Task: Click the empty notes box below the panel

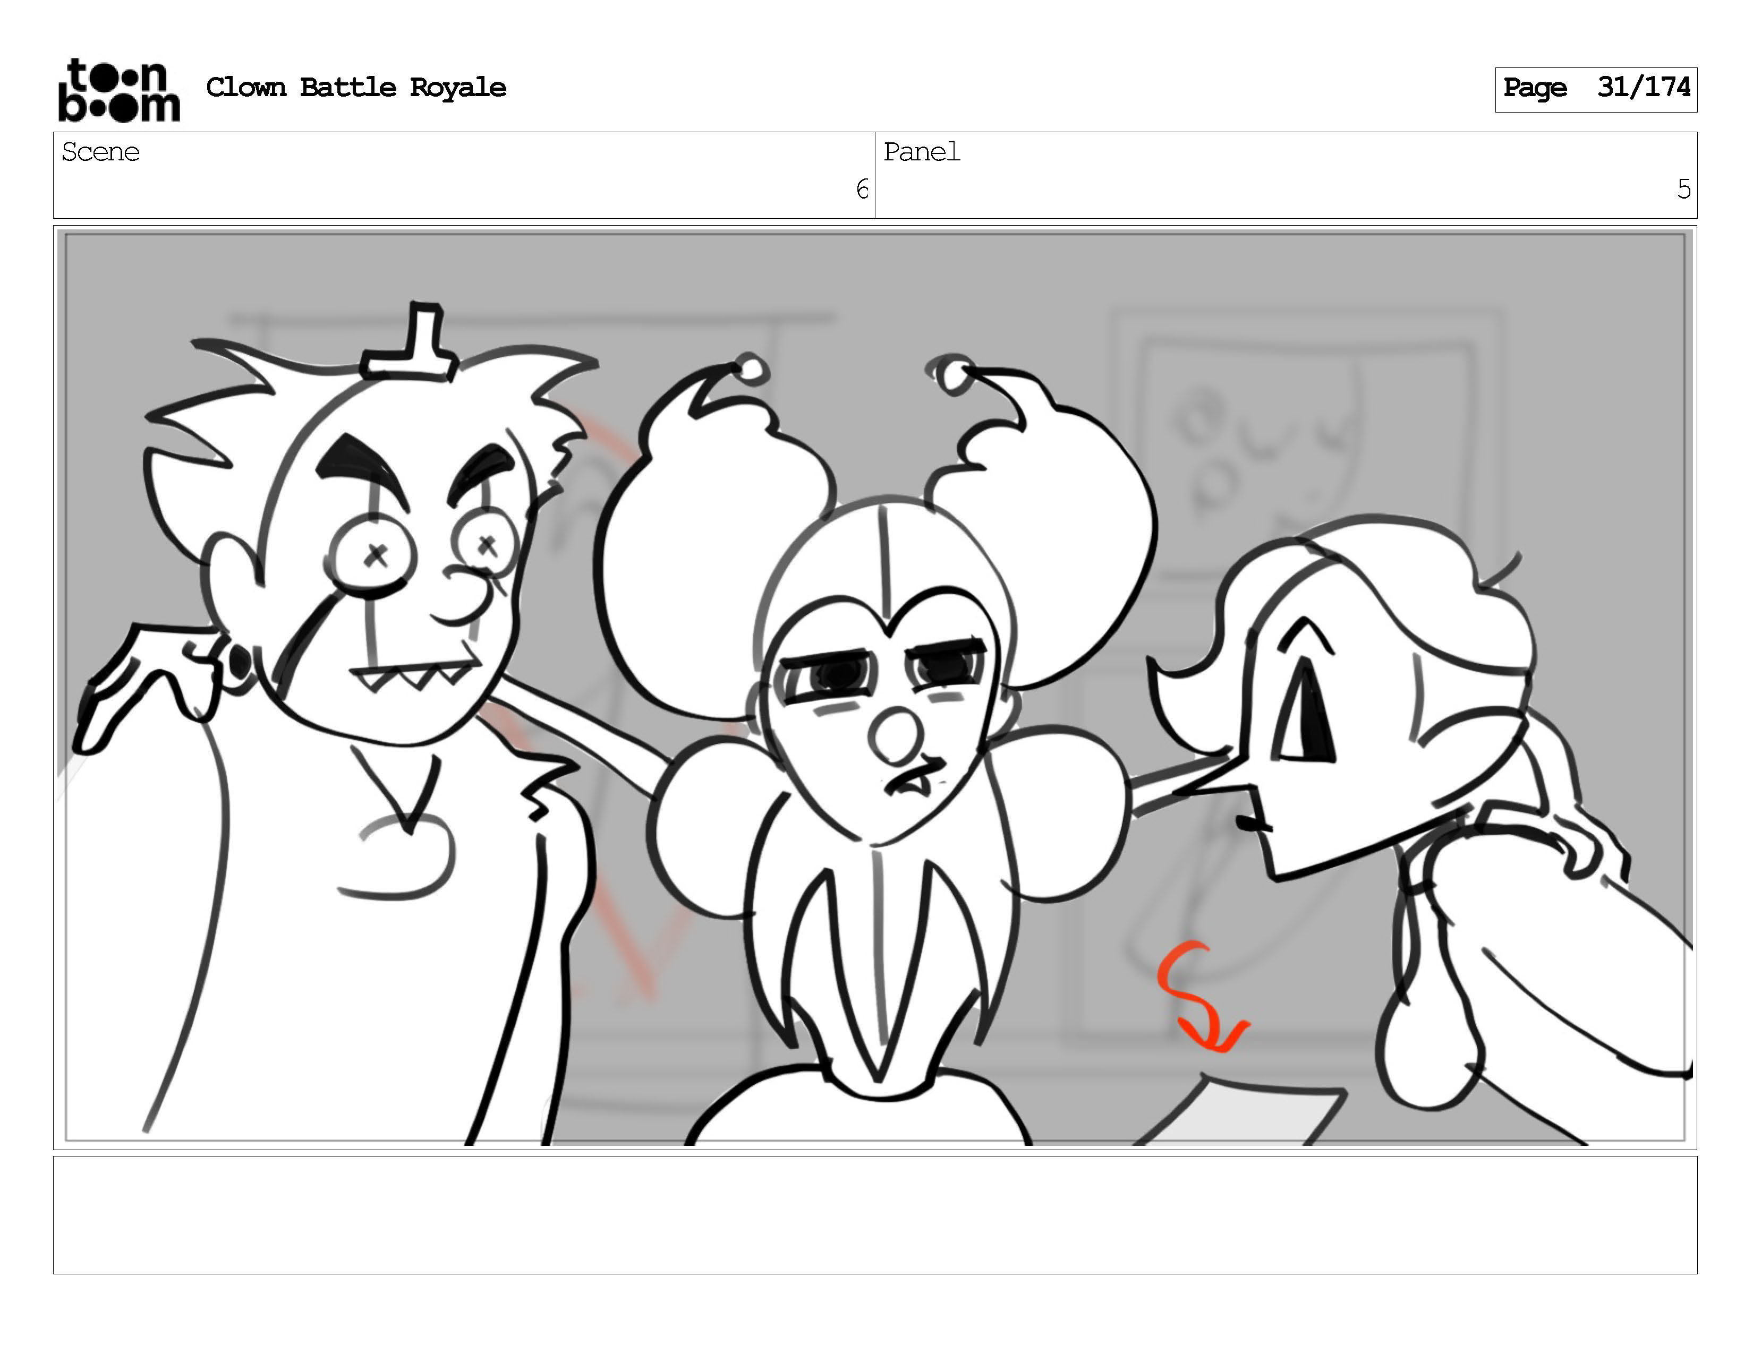Action: (x=875, y=1214)
